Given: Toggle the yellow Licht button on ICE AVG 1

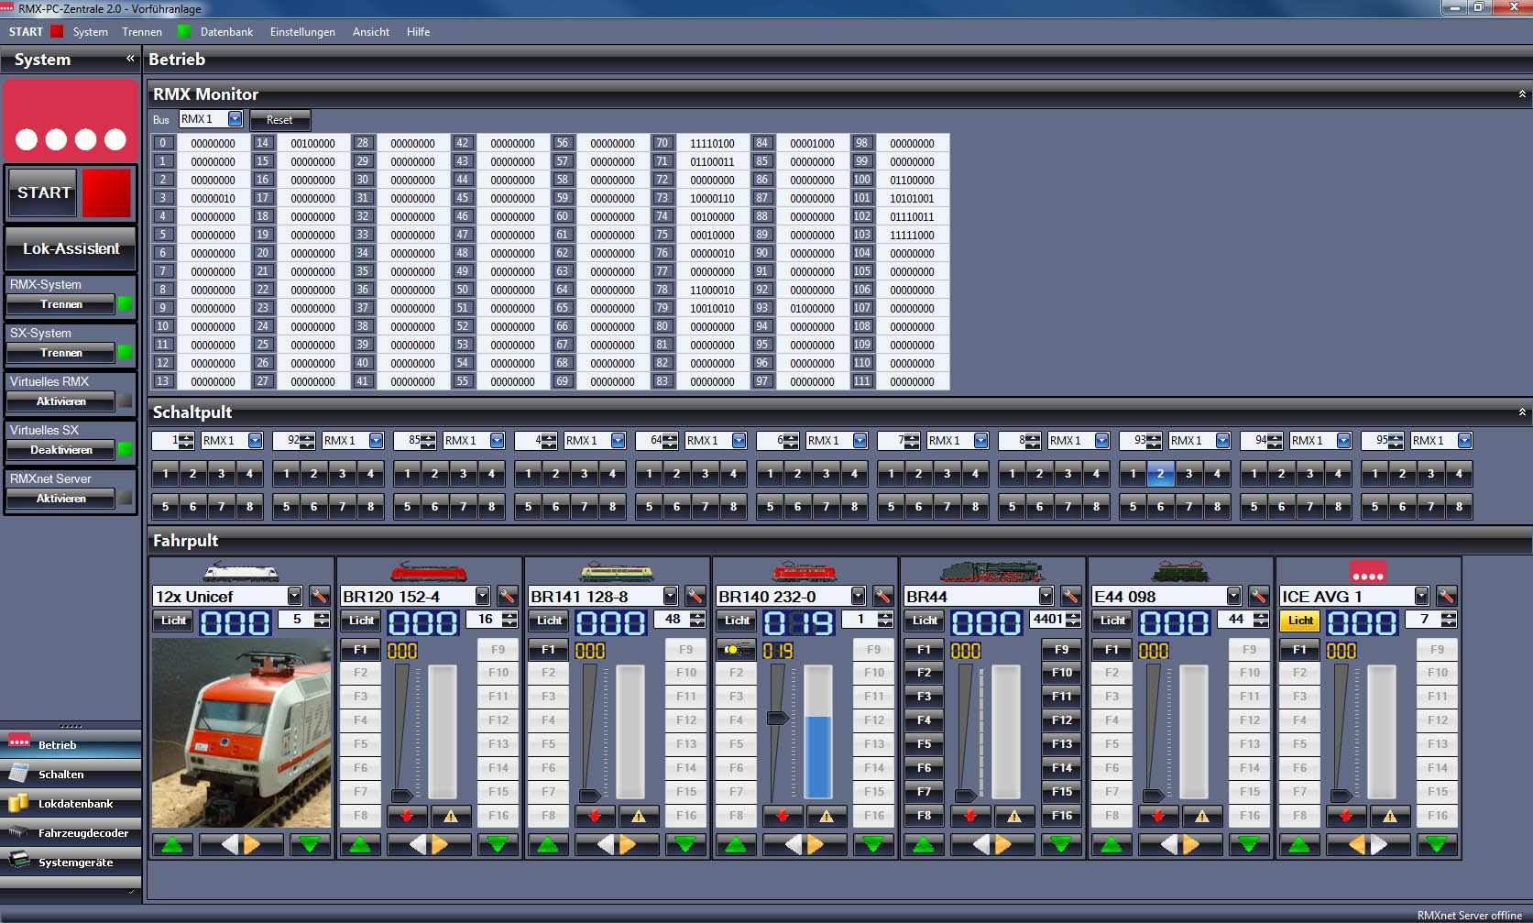Looking at the screenshot, I should coord(1298,620).
